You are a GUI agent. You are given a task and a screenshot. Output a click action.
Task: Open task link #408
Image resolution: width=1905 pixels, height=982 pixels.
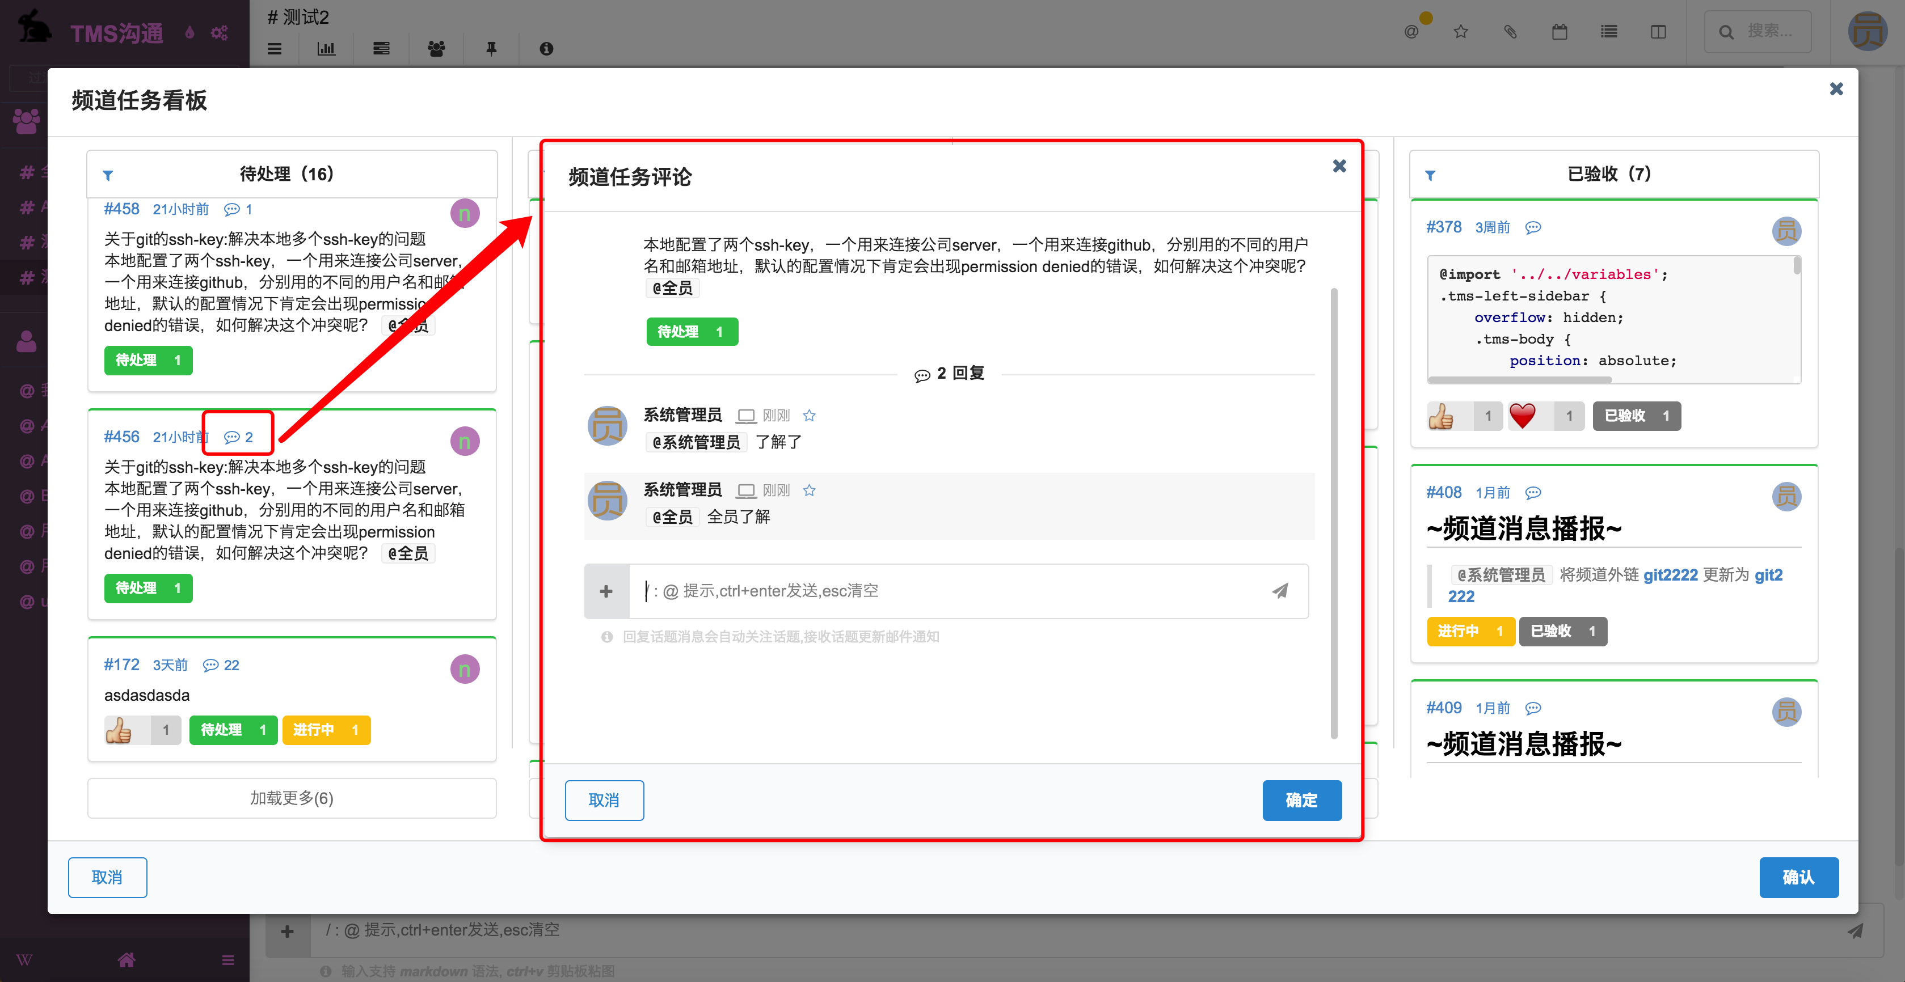tap(1444, 493)
